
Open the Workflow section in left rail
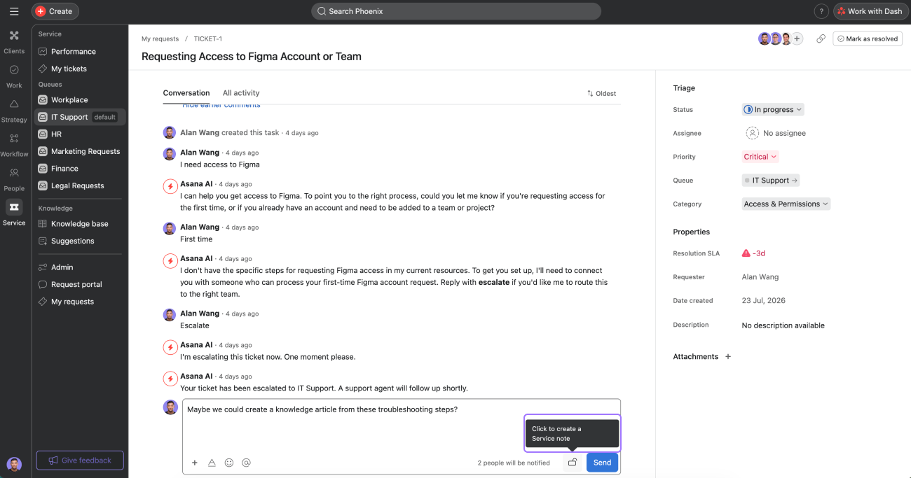14,144
